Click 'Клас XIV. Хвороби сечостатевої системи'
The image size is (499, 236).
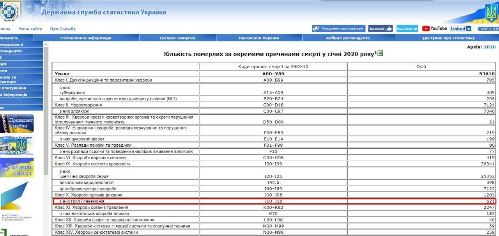point(96,232)
